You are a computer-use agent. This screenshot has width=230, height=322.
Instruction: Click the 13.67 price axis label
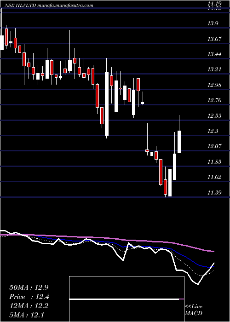tap(215, 39)
